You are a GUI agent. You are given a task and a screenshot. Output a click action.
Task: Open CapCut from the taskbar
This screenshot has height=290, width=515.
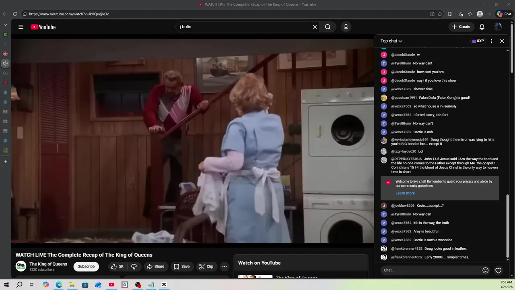coord(164,285)
